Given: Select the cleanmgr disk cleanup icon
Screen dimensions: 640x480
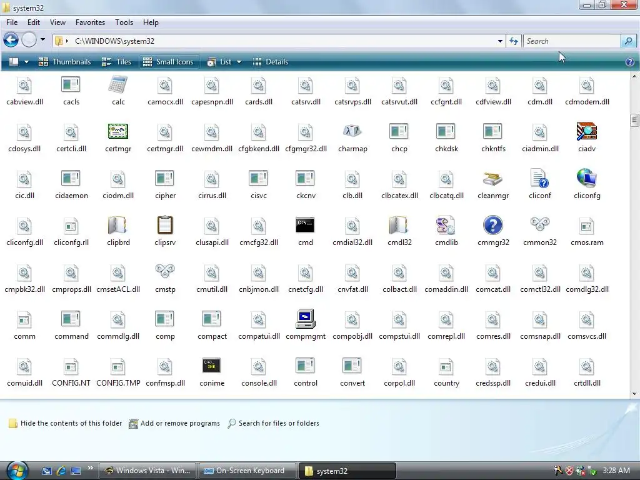Looking at the screenshot, I should tap(492, 178).
